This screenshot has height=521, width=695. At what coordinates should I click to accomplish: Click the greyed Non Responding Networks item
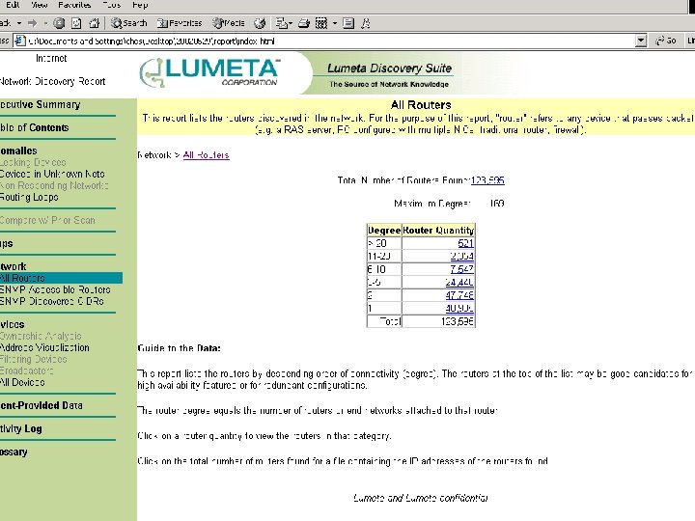coord(54,185)
